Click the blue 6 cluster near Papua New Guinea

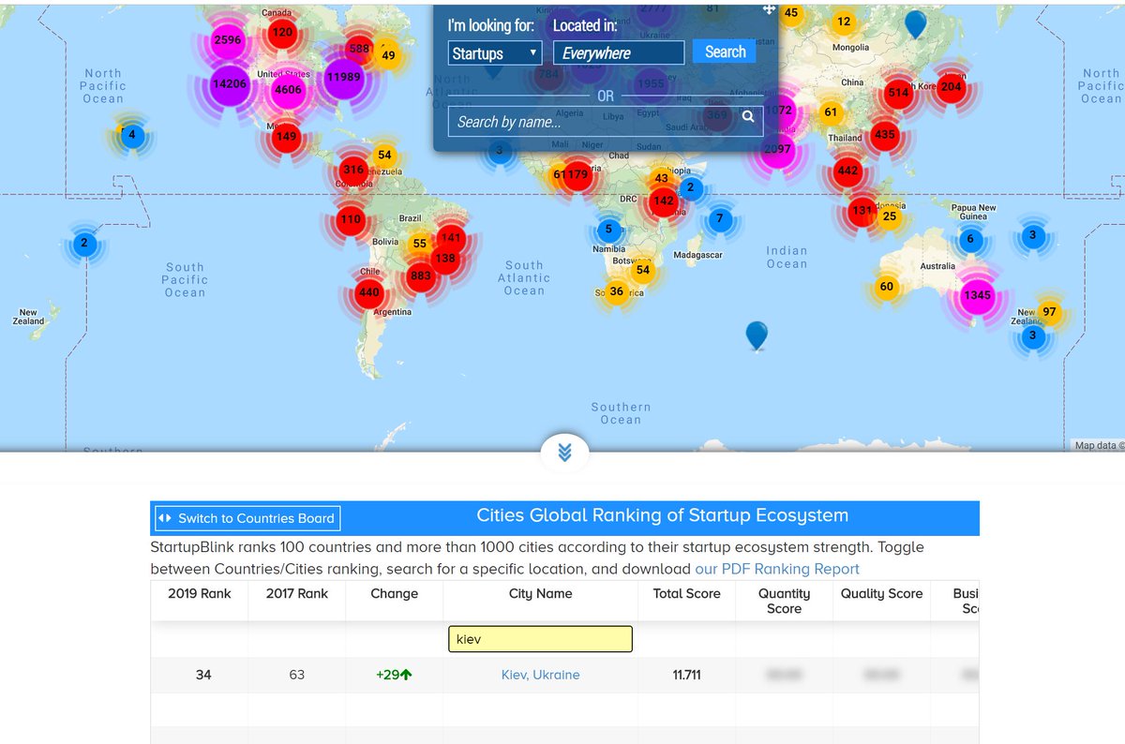click(x=970, y=239)
